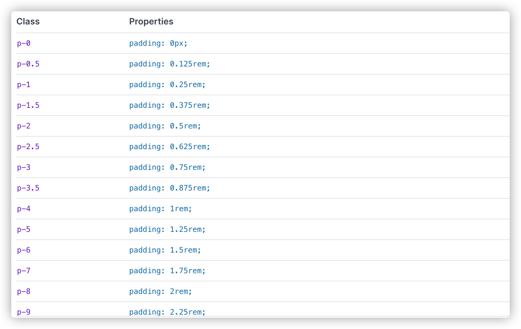Select the padding: 0.125rem property text

click(x=170, y=64)
